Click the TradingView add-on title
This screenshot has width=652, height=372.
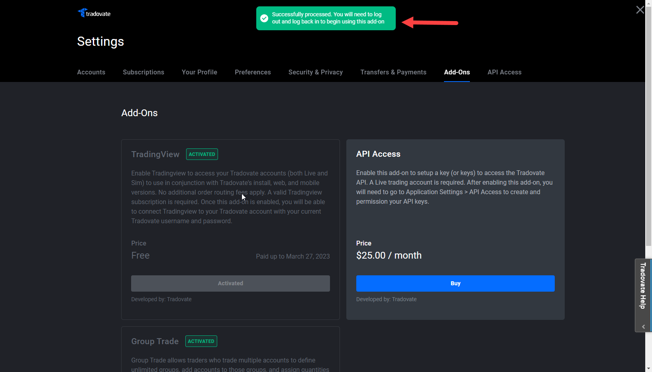click(155, 154)
